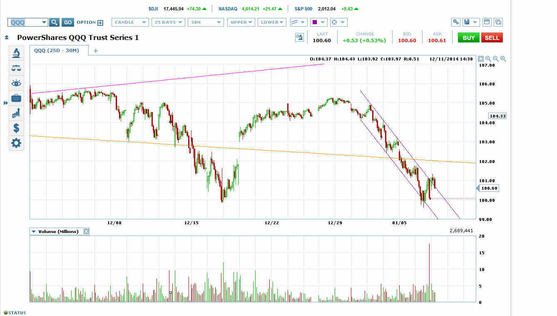The image size is (557, 316).
Task: Click the window layout icon
Action: [x=486, y=22]
